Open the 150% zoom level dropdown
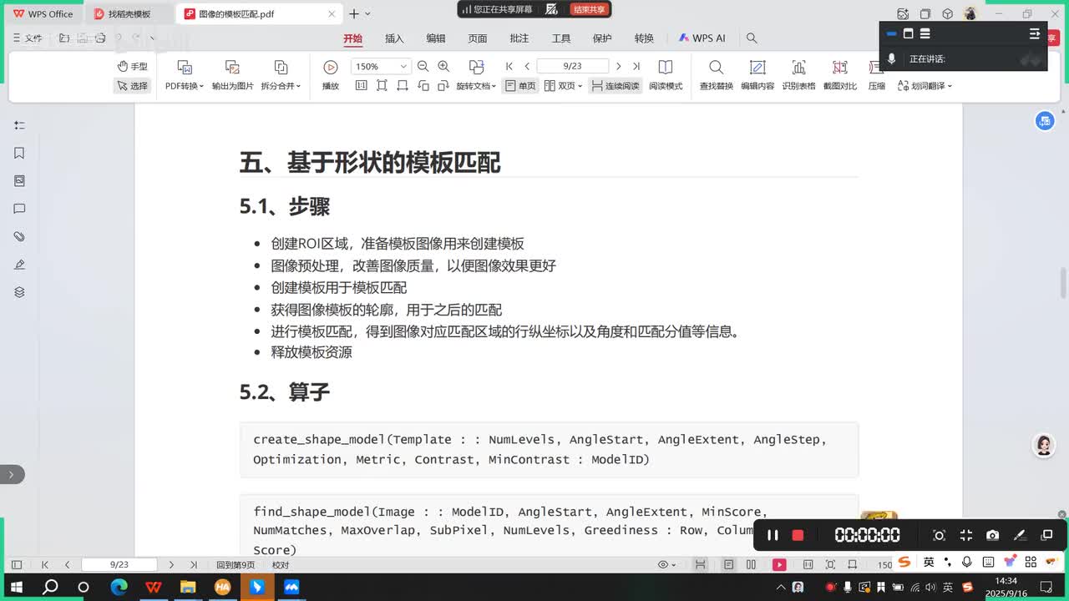Image resolution: width=1069 pixels, height=601 pixels. tap(382, 67)
